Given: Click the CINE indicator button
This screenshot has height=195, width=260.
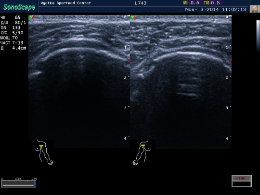Looking at the screenshot, I should point(242,181).
